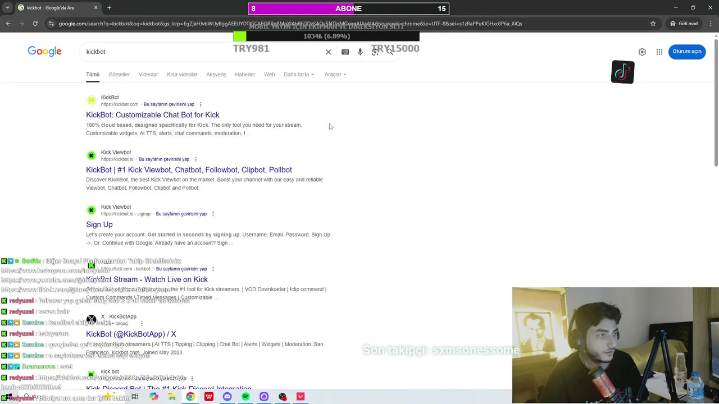Translate the kickbot.com page link
The width and height of the screenshot is (719, 404).
[x=169, y=104]
